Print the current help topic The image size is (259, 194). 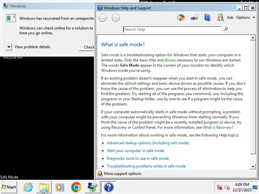coord(194,17)
